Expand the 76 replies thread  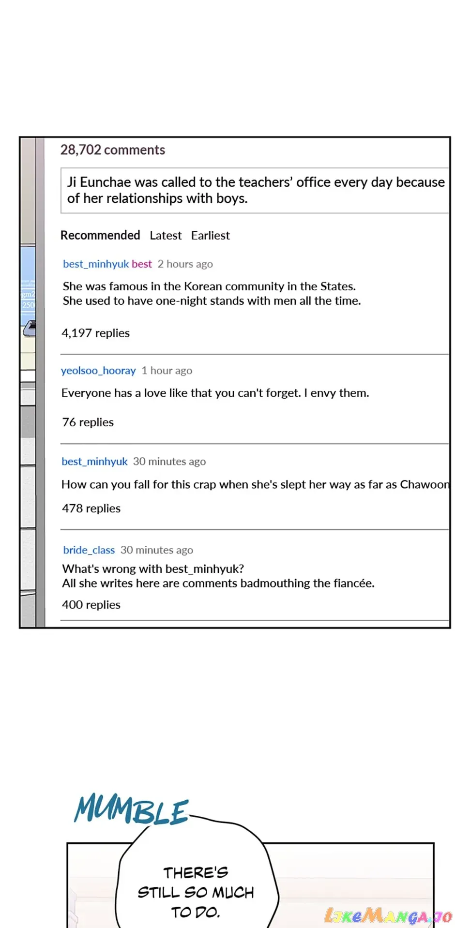pyautogui.click(x=88, y=422)
